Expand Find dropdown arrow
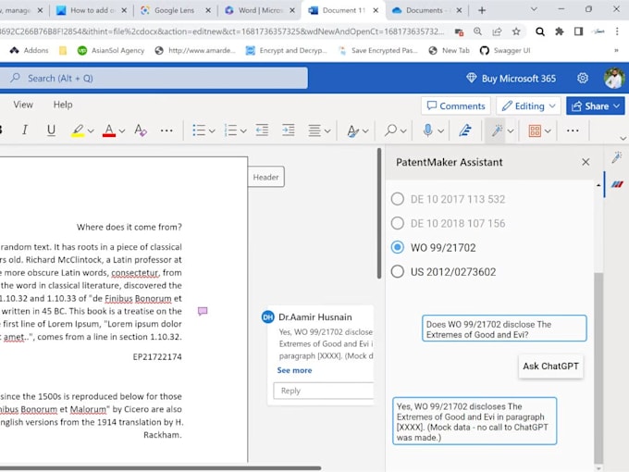This screenshot has height=472, width=629. click(403, 130)
